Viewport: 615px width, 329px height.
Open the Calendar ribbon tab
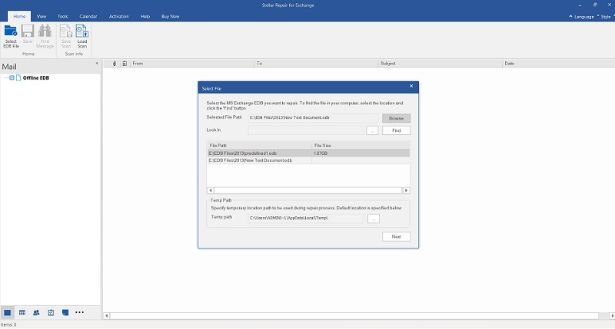pyautogui.click(x=88, y=16)
